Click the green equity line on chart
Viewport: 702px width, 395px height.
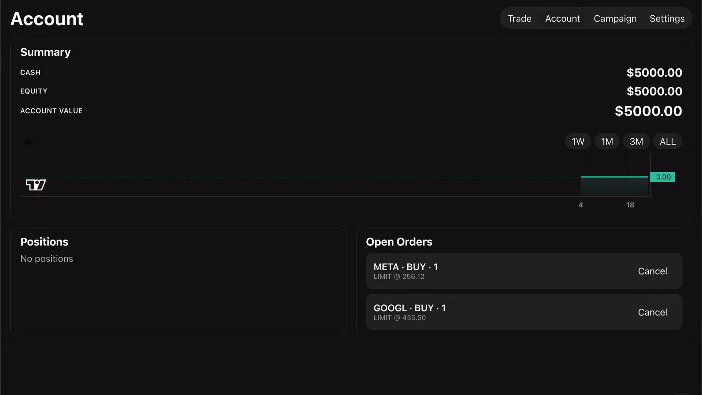pos(615,177)
